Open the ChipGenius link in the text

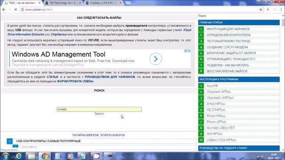[x=58, y=35]
